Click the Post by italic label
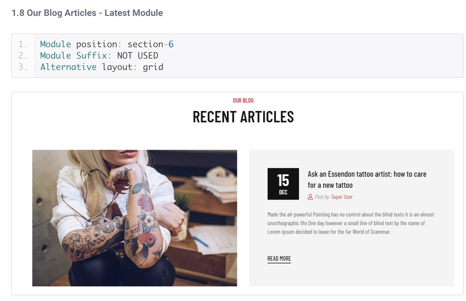The width and height of the screenshot is (466, 301). (x=322, y=197)
